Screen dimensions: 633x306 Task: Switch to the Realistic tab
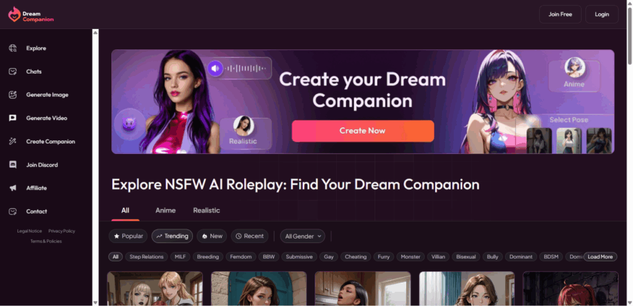pos(206,210)
